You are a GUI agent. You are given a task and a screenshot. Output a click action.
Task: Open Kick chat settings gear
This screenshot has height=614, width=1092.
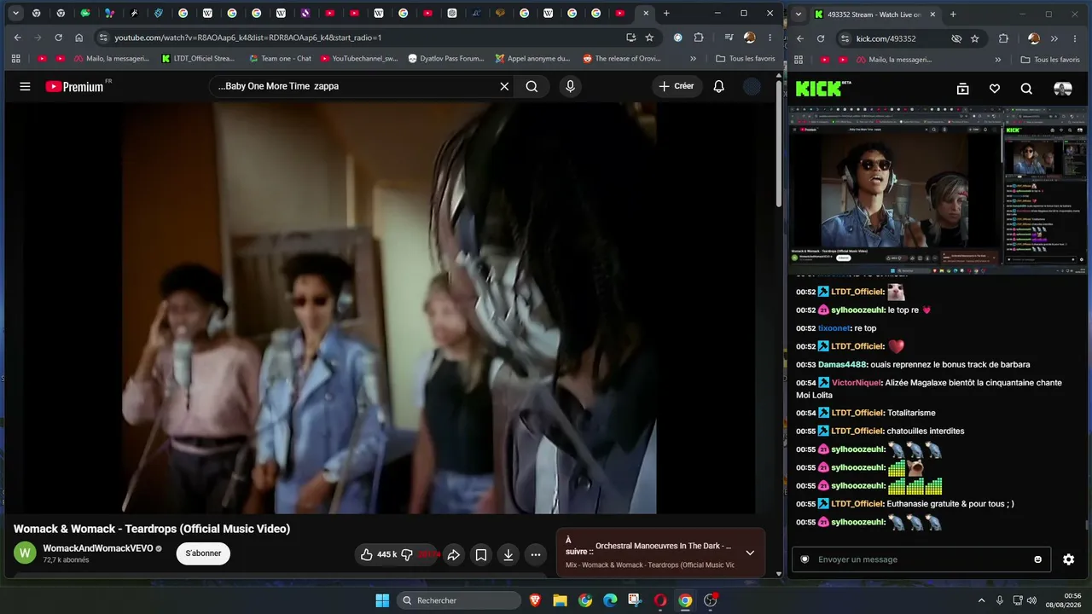[1068, 559]
